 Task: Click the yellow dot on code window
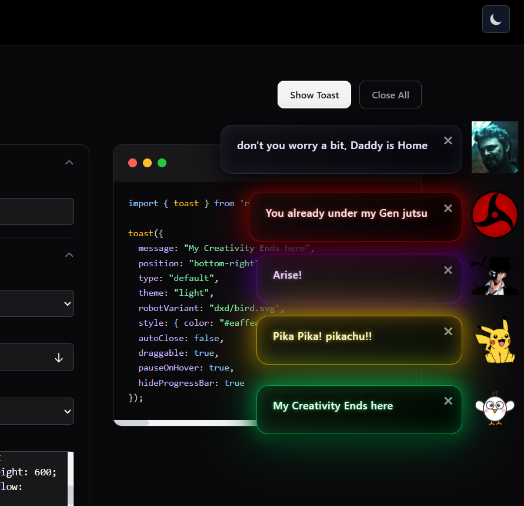tap(148, 163)
